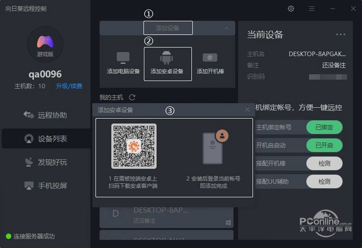Click step 2 text 安装后登录当前帐号

[214, 179]
